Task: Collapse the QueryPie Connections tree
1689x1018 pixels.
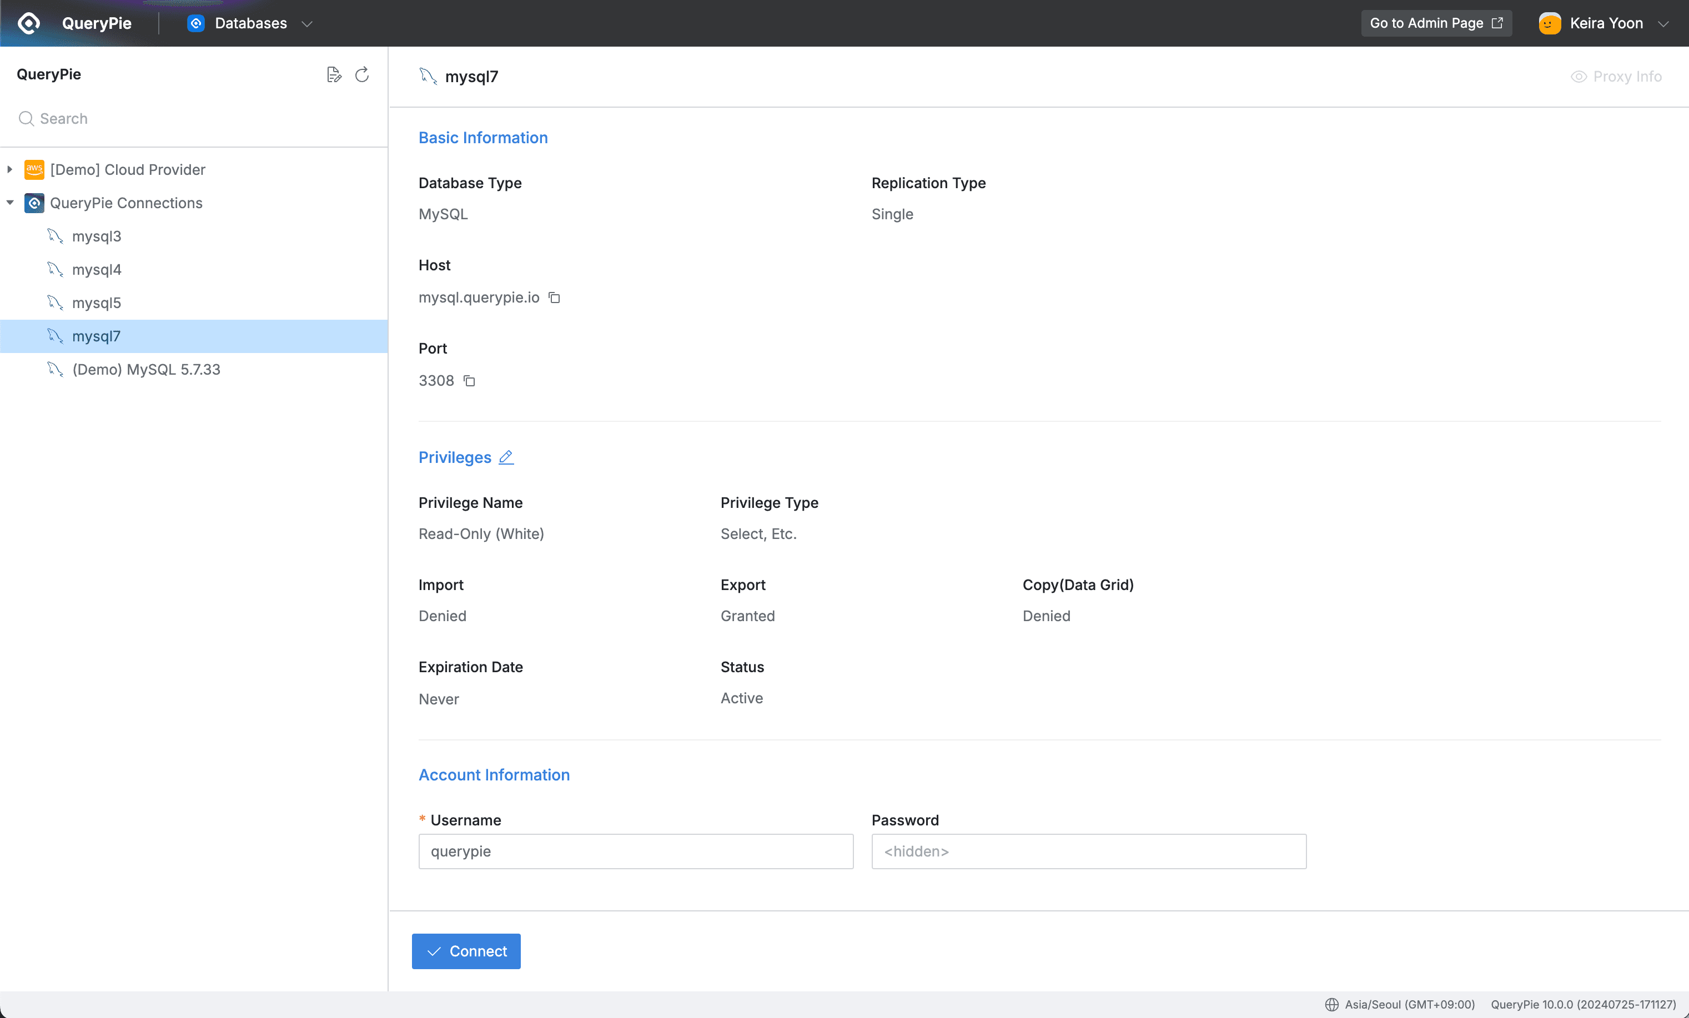Action: tap(9, 203)
